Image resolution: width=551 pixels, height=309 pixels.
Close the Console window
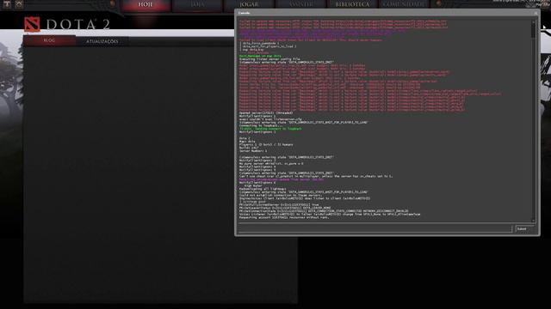[536, 13]
